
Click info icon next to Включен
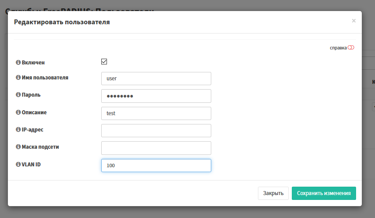(18, 63)
